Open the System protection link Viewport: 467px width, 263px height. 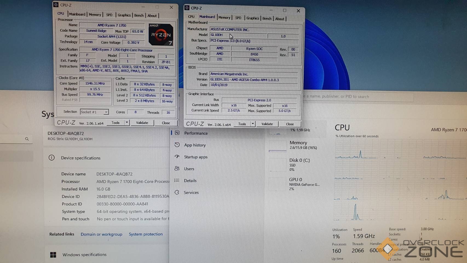click(146, 234)
